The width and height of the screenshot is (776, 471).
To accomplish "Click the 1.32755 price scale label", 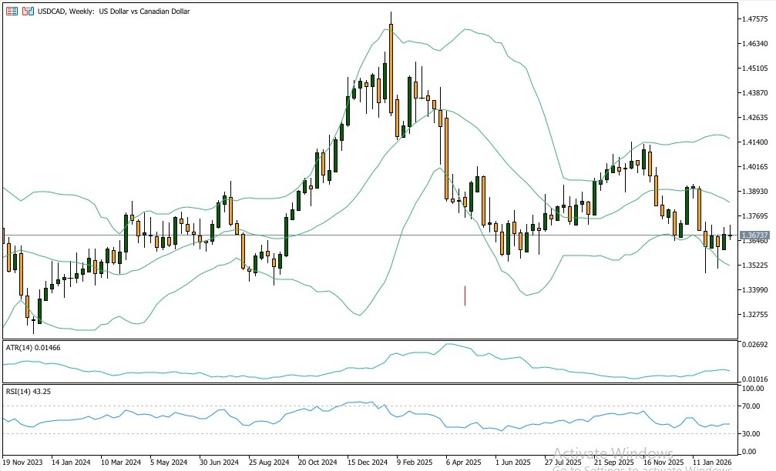I will [755, 315].
